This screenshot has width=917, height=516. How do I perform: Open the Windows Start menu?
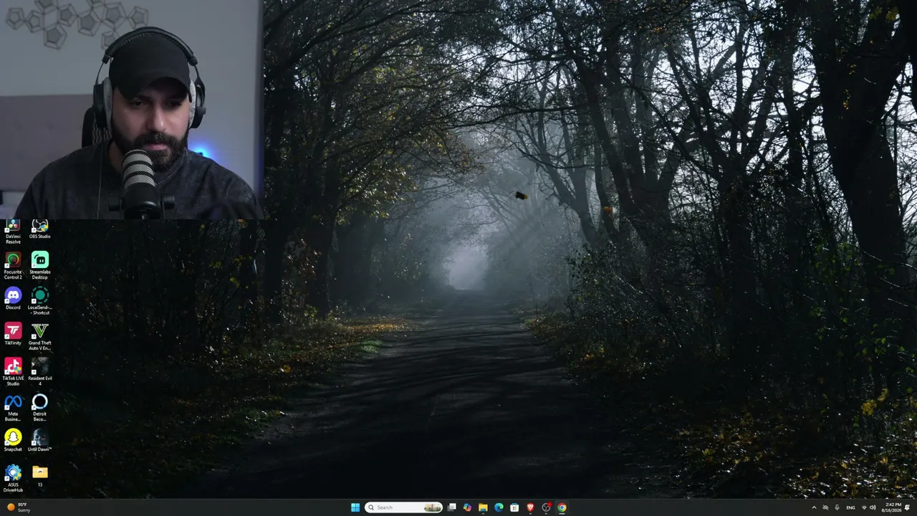click(x=355, y=507)
